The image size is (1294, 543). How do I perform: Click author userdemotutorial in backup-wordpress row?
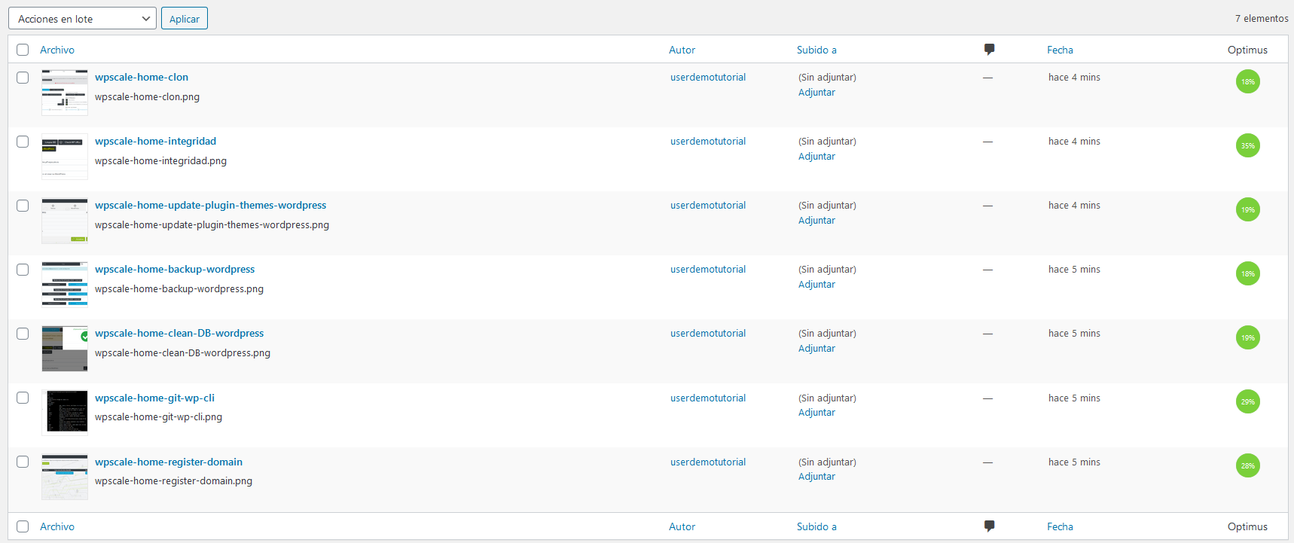point(708,269)
